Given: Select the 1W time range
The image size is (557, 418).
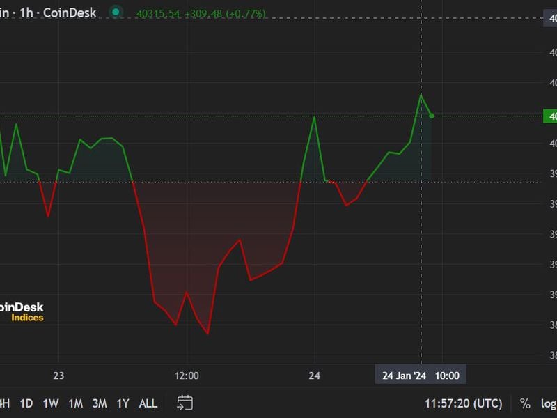Looking at the screenshot, I should (x=51, y=403).
